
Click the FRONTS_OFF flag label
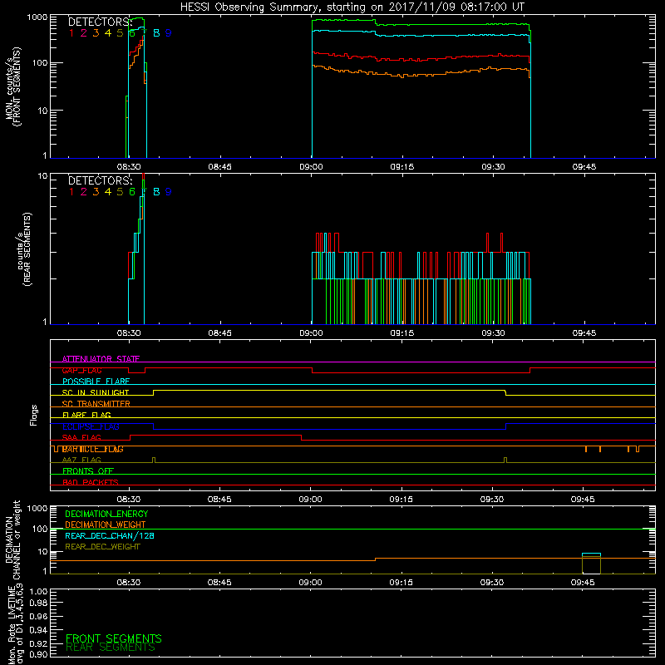pyautogui.click(x=88, y=471)
